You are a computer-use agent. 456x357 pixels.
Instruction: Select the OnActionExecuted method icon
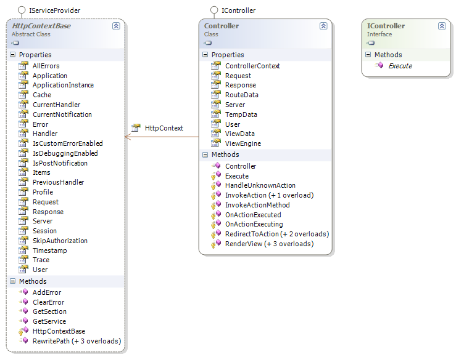(216, 215)
